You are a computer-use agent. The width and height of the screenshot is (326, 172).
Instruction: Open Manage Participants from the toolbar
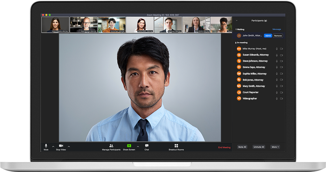[111, 146]
